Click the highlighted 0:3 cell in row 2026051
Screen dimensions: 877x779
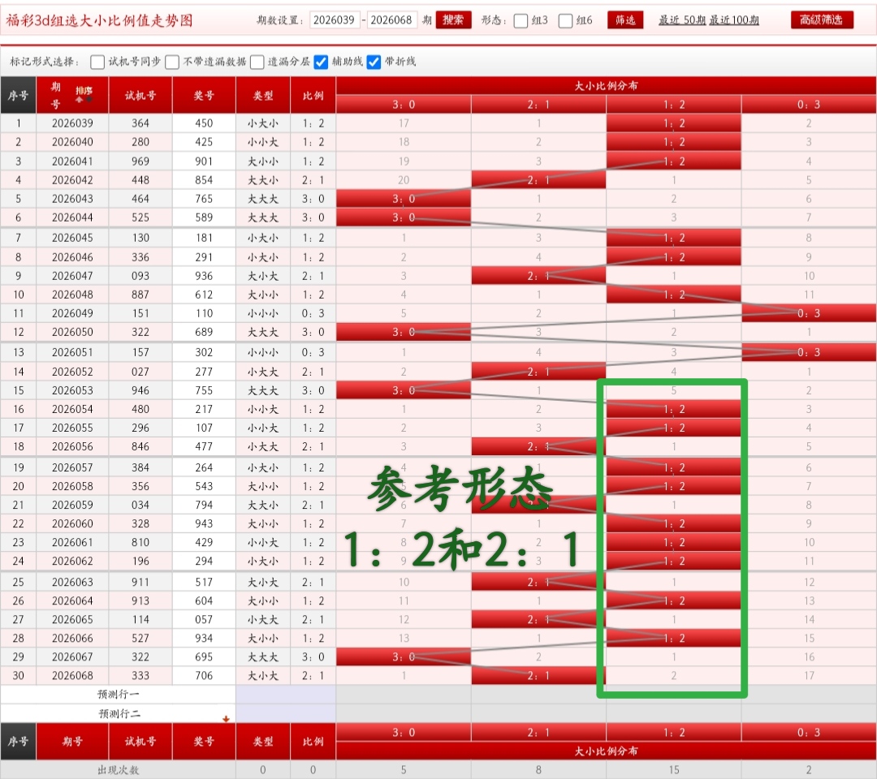(808, 352)
